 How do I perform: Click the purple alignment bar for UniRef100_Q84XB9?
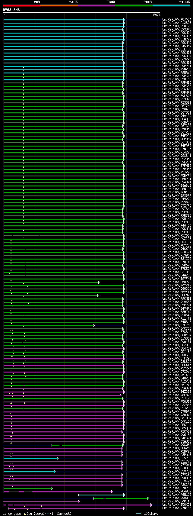[64, 348]
